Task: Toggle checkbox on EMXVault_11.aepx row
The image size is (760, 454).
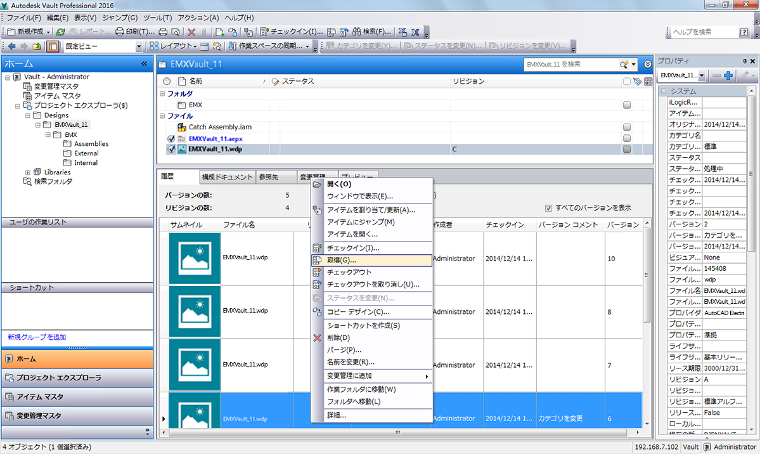Action: click(627, 138)
